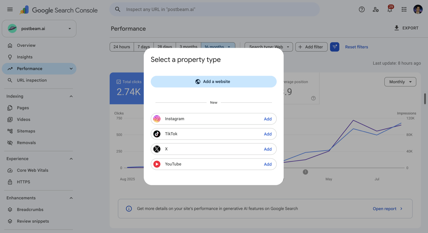The image size is (428, 233).
Task: Open report for generative AI features
Action: [387, 209]
